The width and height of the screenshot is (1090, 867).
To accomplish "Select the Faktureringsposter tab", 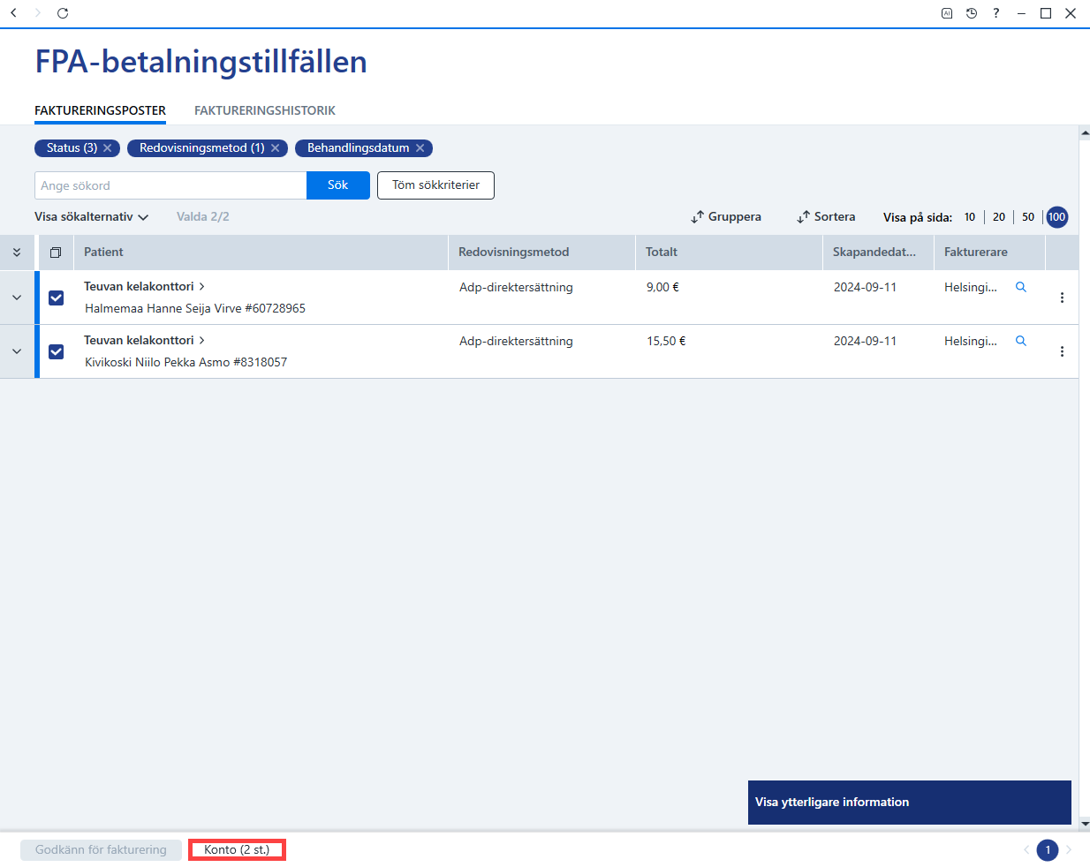I will pos(100,110).
